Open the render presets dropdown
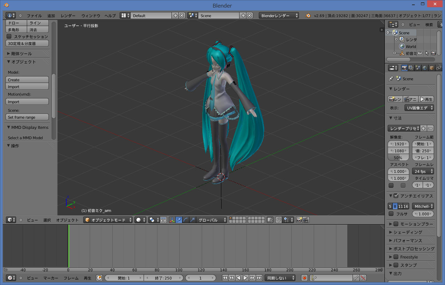Viewport: 445px width, 285px height. pos(404,128)
